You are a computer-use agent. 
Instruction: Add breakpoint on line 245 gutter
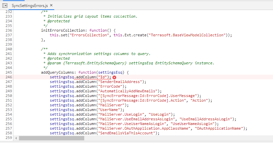[x=9, y=72]
